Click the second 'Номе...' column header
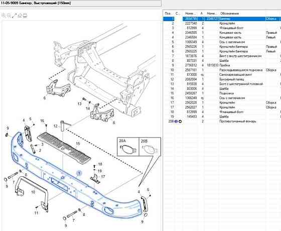This screenshot has height=231, width=281. coord(212,14)
